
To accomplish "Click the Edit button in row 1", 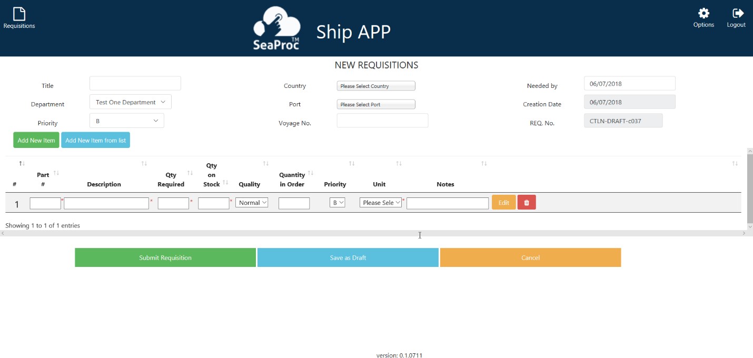I will click(504, 203).
